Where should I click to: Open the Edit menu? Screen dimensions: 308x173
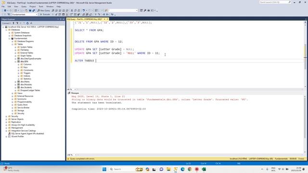click(9, 6)
